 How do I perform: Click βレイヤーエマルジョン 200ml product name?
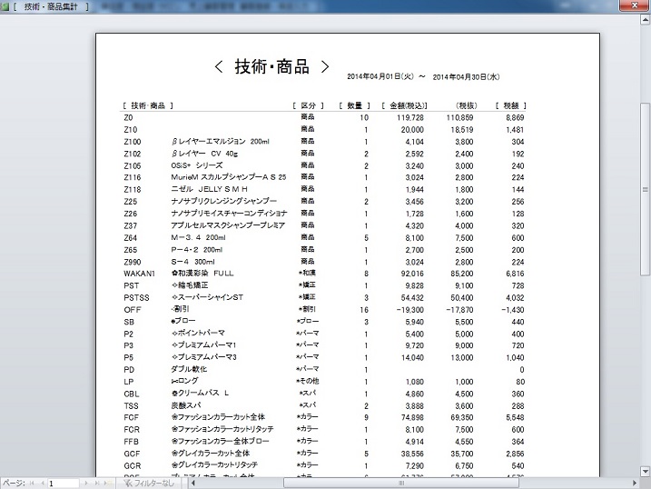coord(220,142)
